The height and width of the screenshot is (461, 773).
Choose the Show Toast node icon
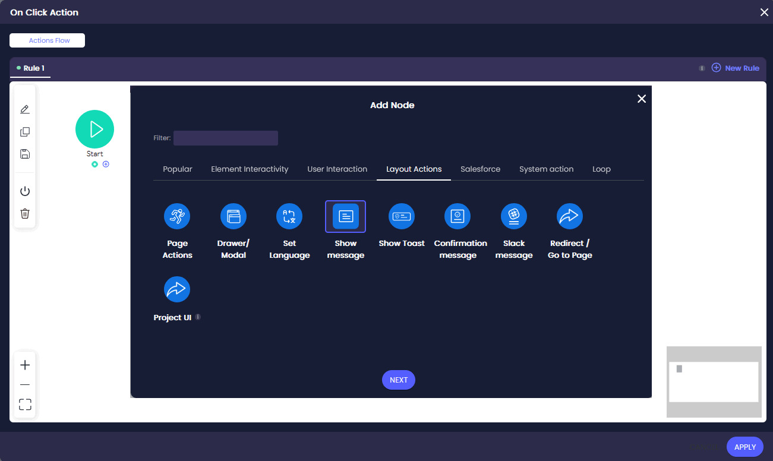click(x=402, y=216)
